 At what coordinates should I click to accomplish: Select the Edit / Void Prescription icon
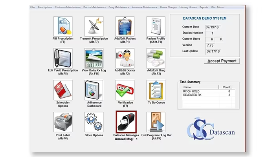(x=63, y=58)
